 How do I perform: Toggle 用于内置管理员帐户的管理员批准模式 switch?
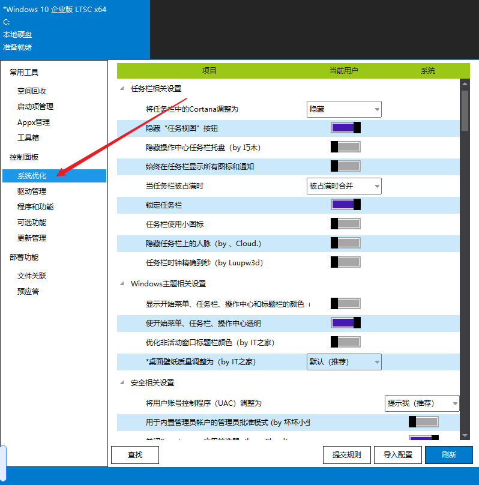pos(423,421)
